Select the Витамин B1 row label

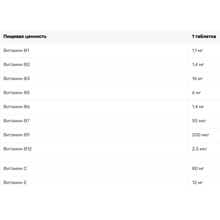pyautogui.click(x=16, y=51)
